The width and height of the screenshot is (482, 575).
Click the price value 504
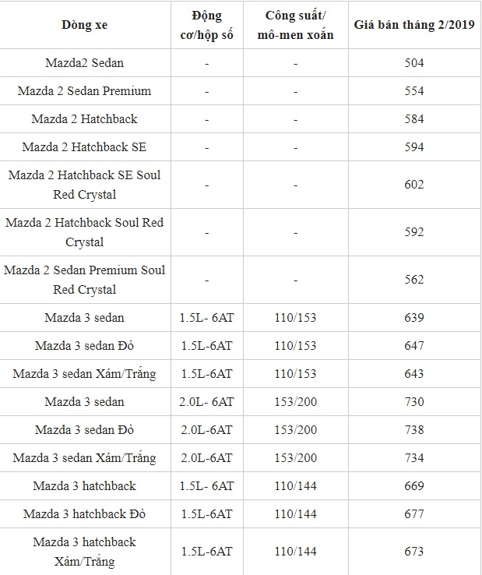[414, 63]
